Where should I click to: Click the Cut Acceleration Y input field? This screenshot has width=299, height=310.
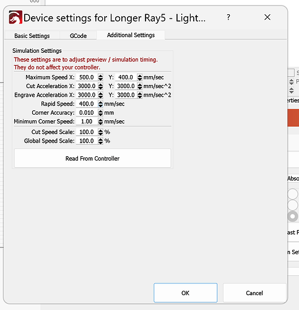[126, 86]
